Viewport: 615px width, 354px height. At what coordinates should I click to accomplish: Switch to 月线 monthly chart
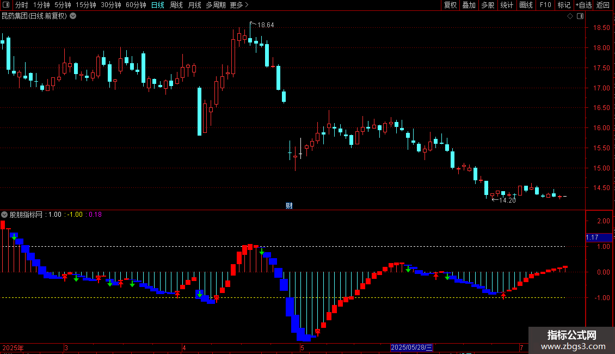(x=194, y=5)
